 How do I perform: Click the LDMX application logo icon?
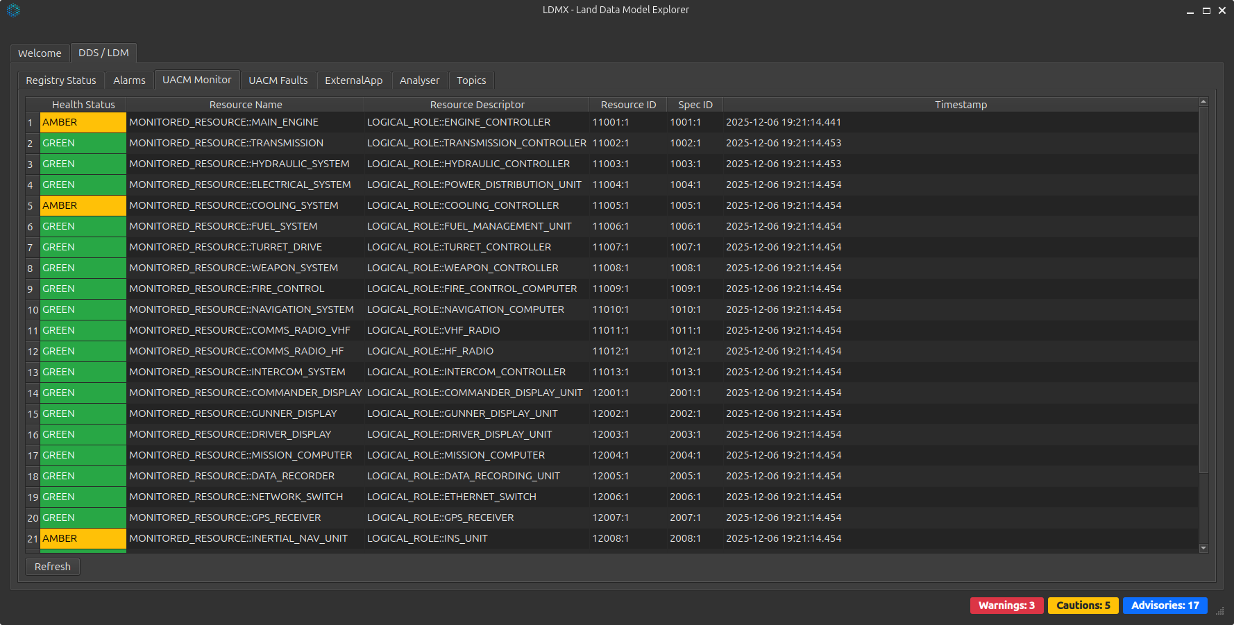pos(12,10)
